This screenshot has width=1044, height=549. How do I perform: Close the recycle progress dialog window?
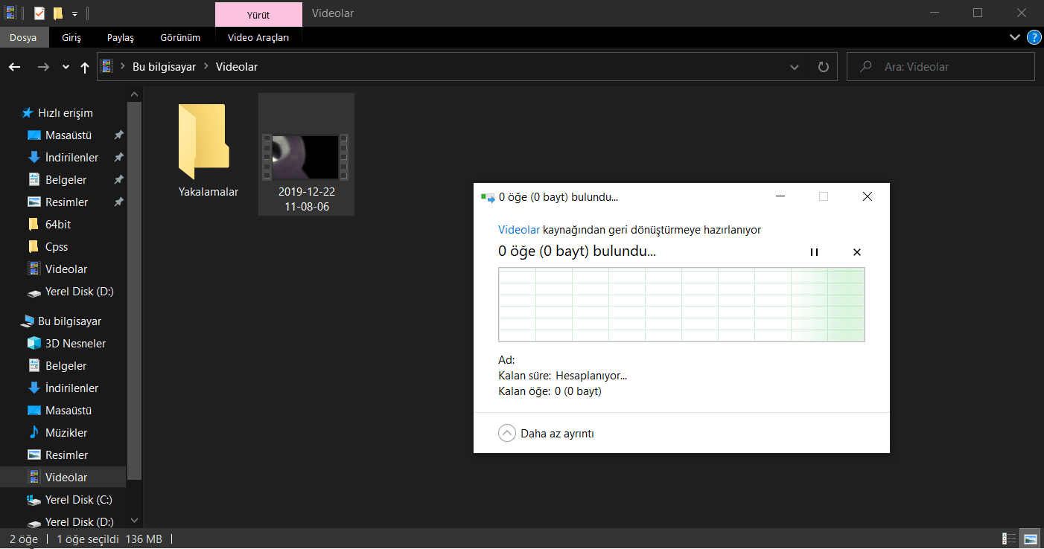[x=867, y=197]
